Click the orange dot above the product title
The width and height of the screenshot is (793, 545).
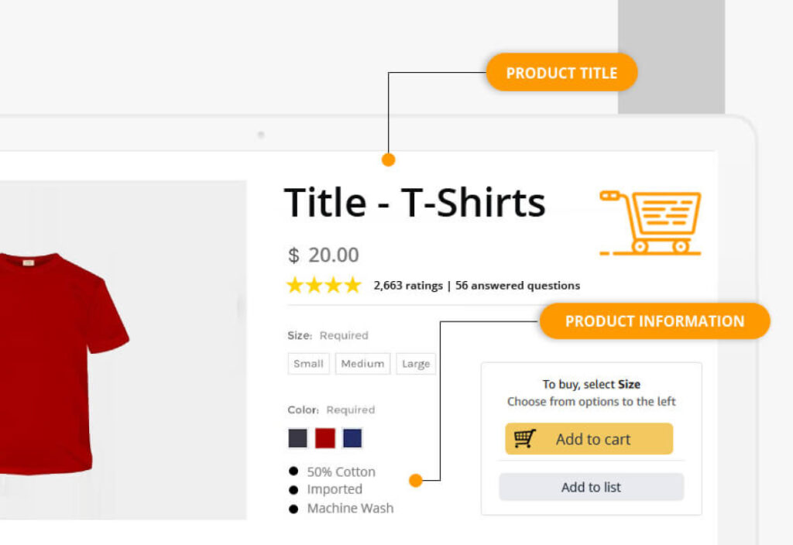[x=389, y=160]
